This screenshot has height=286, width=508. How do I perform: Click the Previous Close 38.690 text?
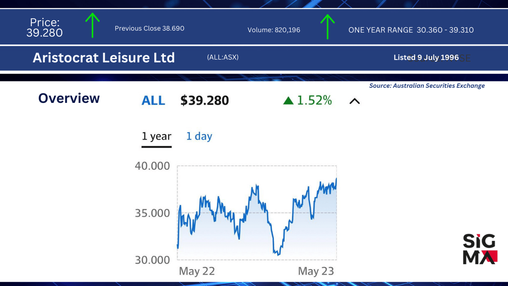point(150,29)
